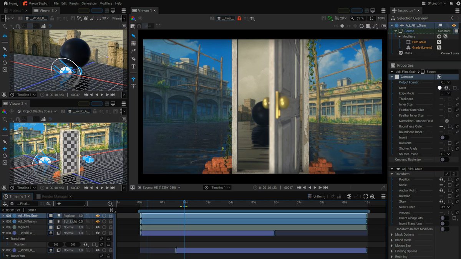Click the play button under Viewer 1
Viewport: 461px width, 259px height.
(x=315, y=188)
